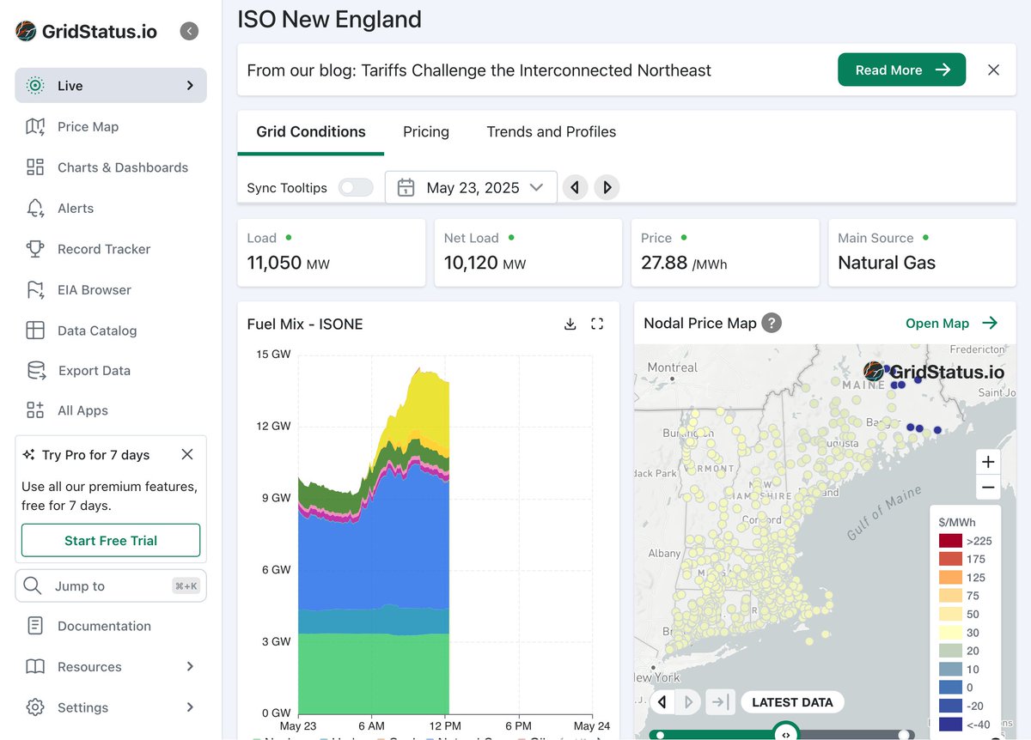Screen dimensions: 1031x740
Task: Step map timeline forward
Action: (689, 702)
